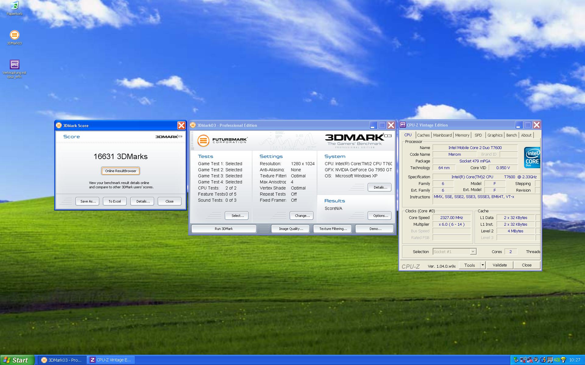Click the Close button in CPU-Z
The height and width of the screenshot is (365, 585).
click(x=526, y=265)
